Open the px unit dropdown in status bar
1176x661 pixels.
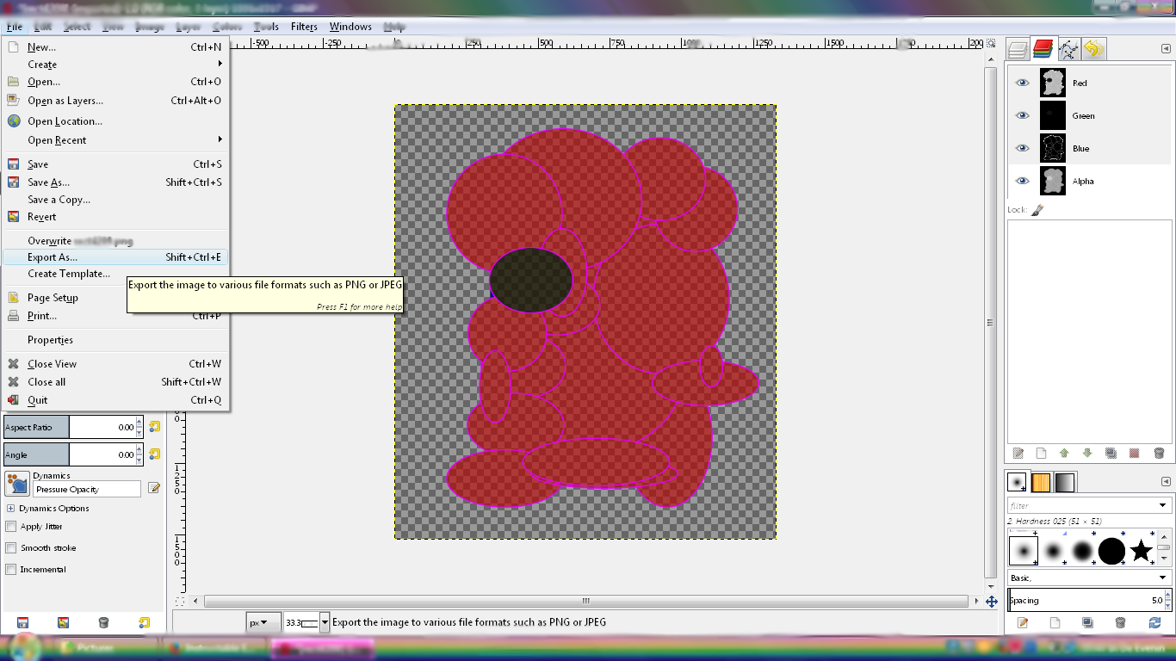[x=263, y=622]
